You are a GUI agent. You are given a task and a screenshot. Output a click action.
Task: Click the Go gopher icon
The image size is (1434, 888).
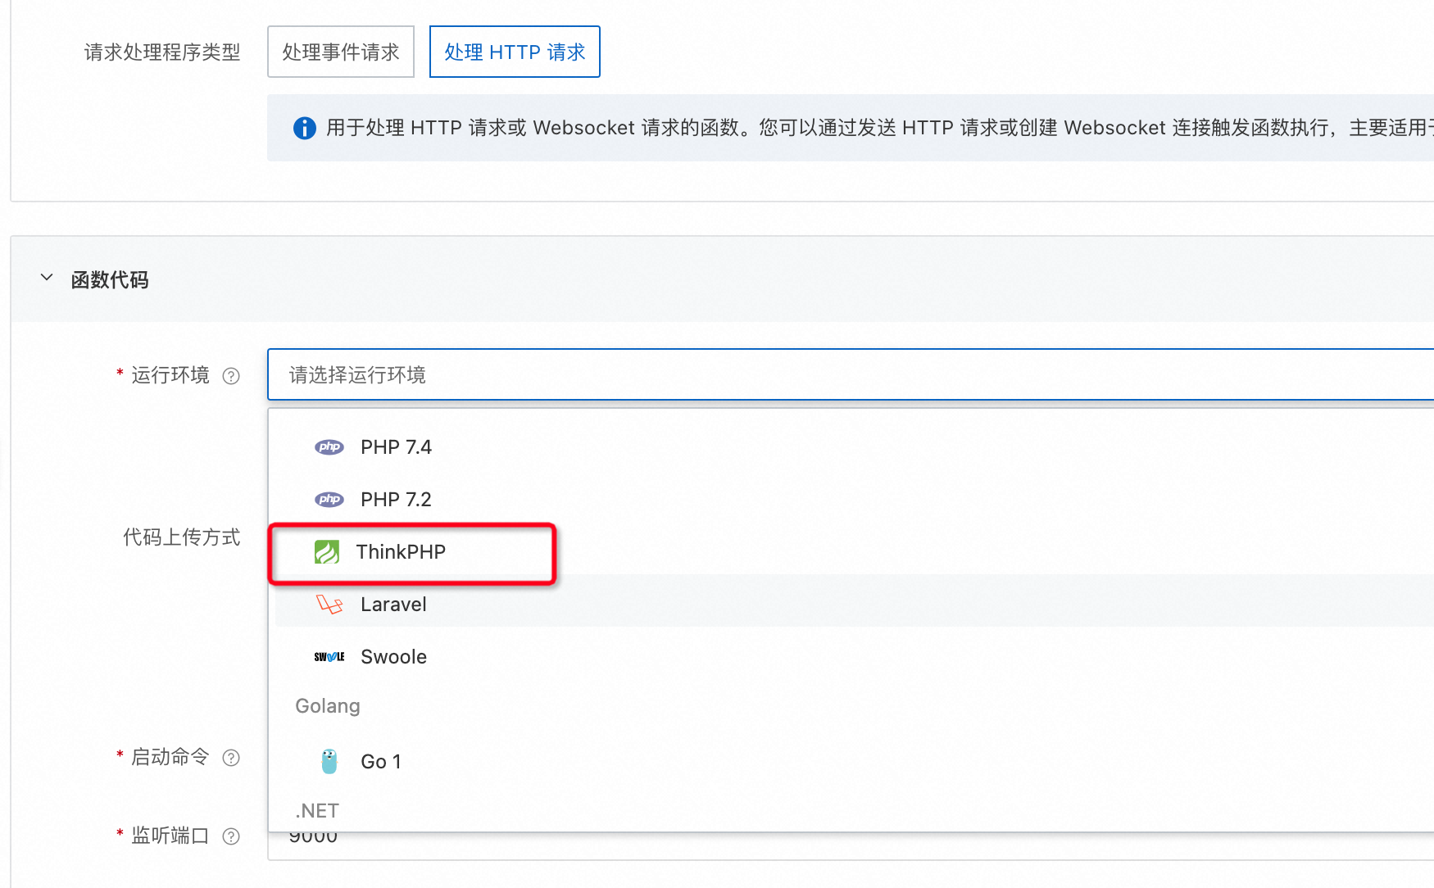pyautogui.click(x=329, y=761)
